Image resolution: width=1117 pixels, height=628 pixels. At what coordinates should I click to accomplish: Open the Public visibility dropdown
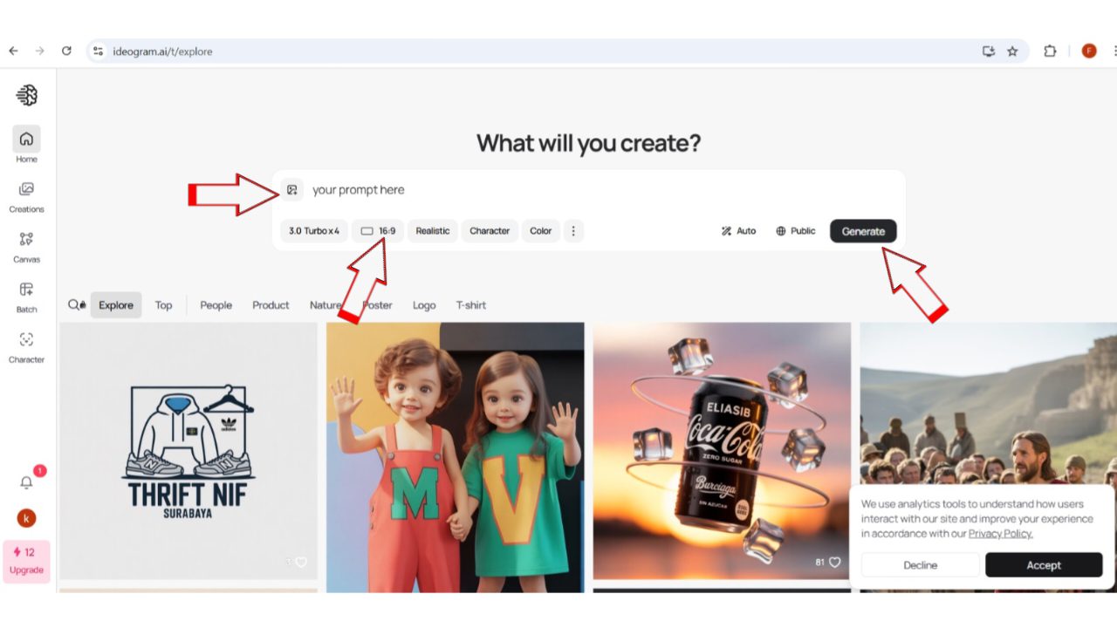click(x=795, y=231)
